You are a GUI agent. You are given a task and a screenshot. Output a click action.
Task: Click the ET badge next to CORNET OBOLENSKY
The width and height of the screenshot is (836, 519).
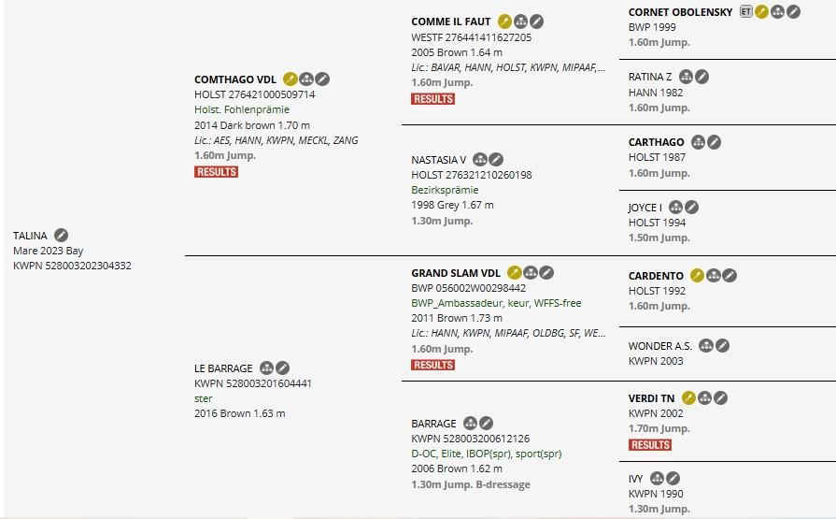coord(746,12)
